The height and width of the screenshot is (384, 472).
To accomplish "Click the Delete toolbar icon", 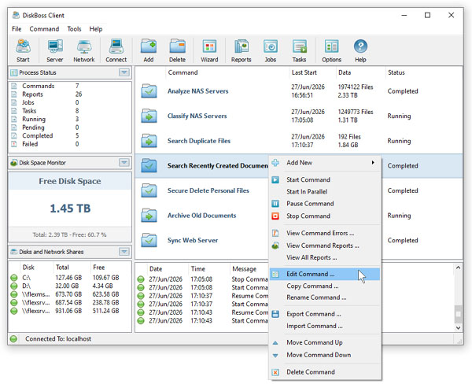I will (177, 50).
